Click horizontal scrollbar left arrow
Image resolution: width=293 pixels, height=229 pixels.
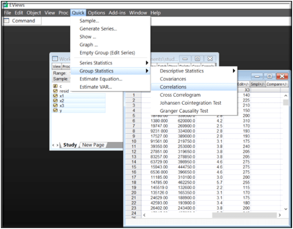pos(144,216)
